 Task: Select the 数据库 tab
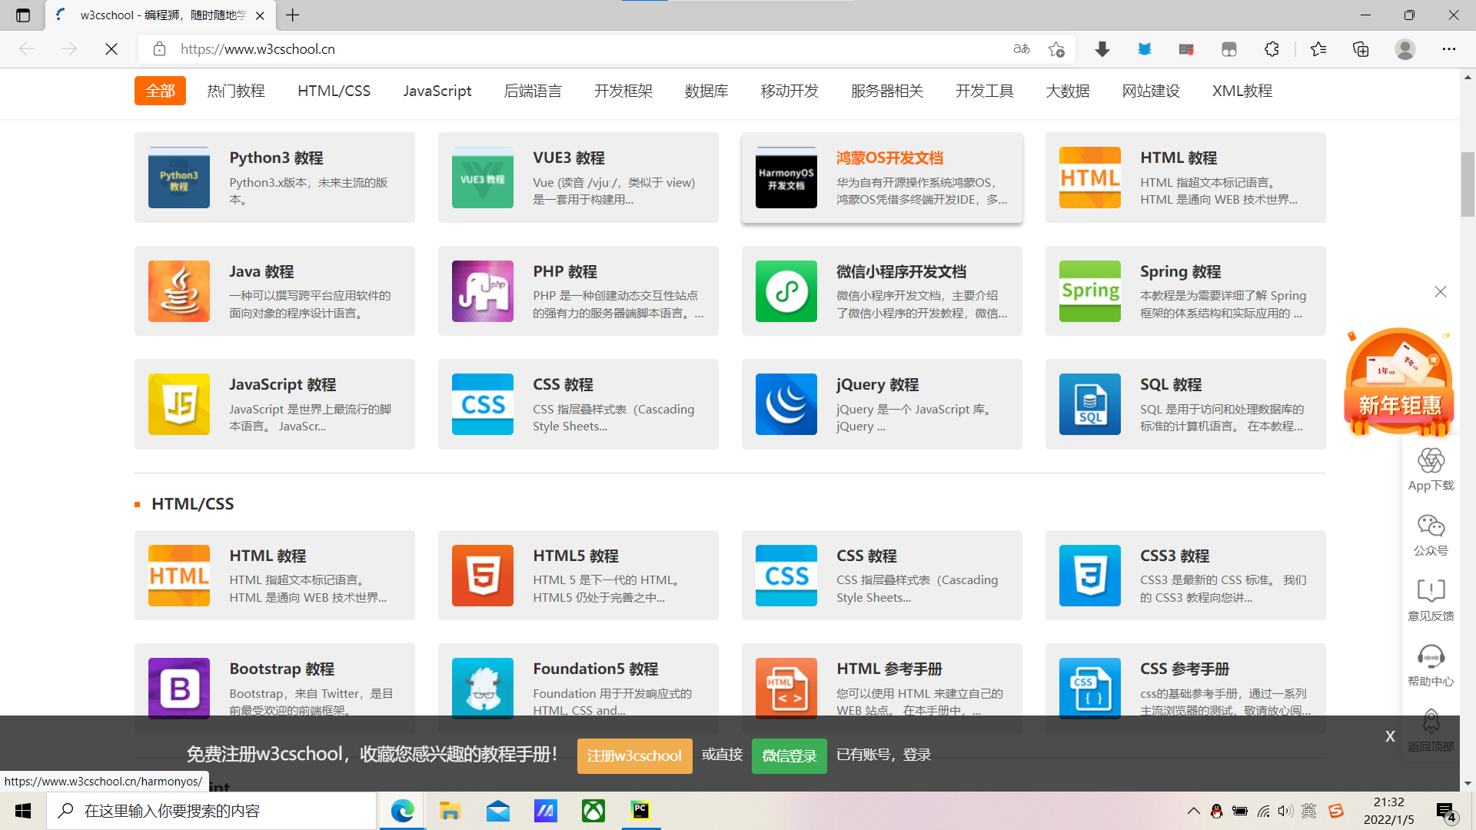706,91
